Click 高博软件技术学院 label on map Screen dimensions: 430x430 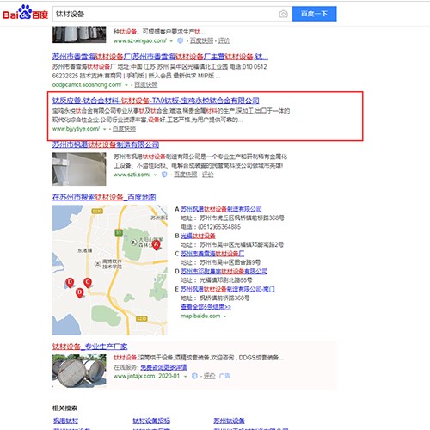(x=112, y=264)
